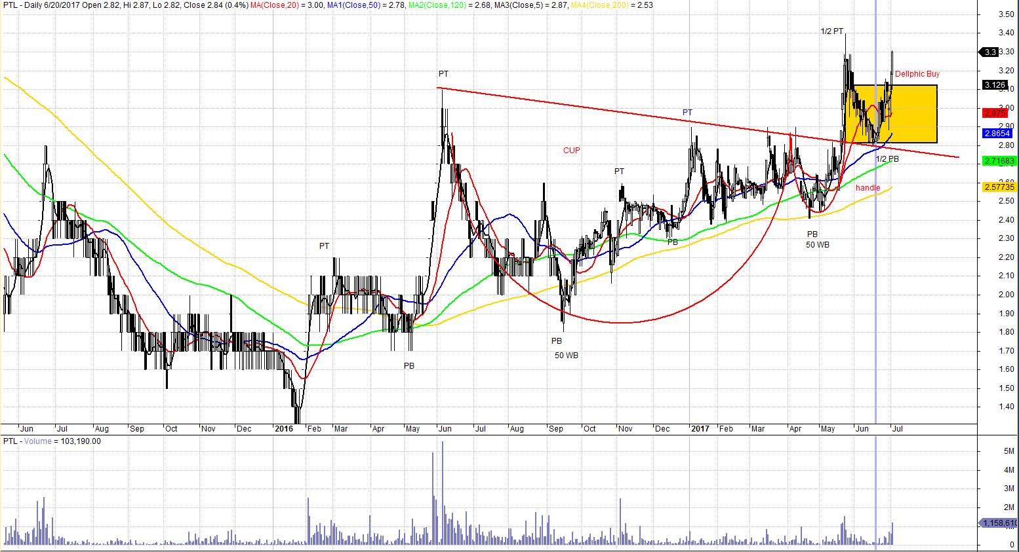Image resolution: width=1019 pixels, height=552 pixels.
Task: Select the green 2.71683 price axis tag
Action: tap(999, 161)
